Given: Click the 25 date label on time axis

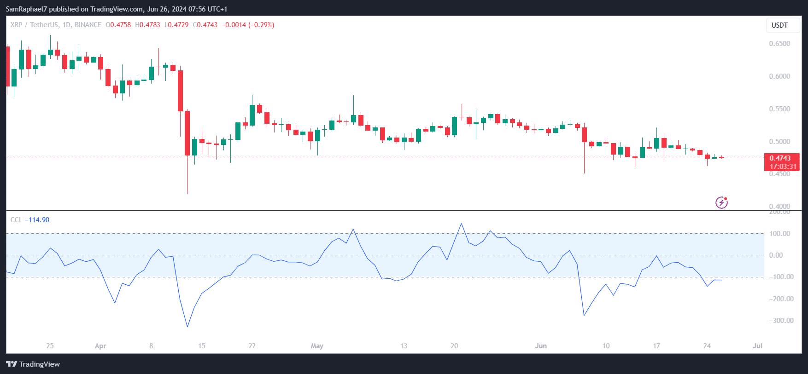Looking at the screenshot, I should (x=50, y=346).
